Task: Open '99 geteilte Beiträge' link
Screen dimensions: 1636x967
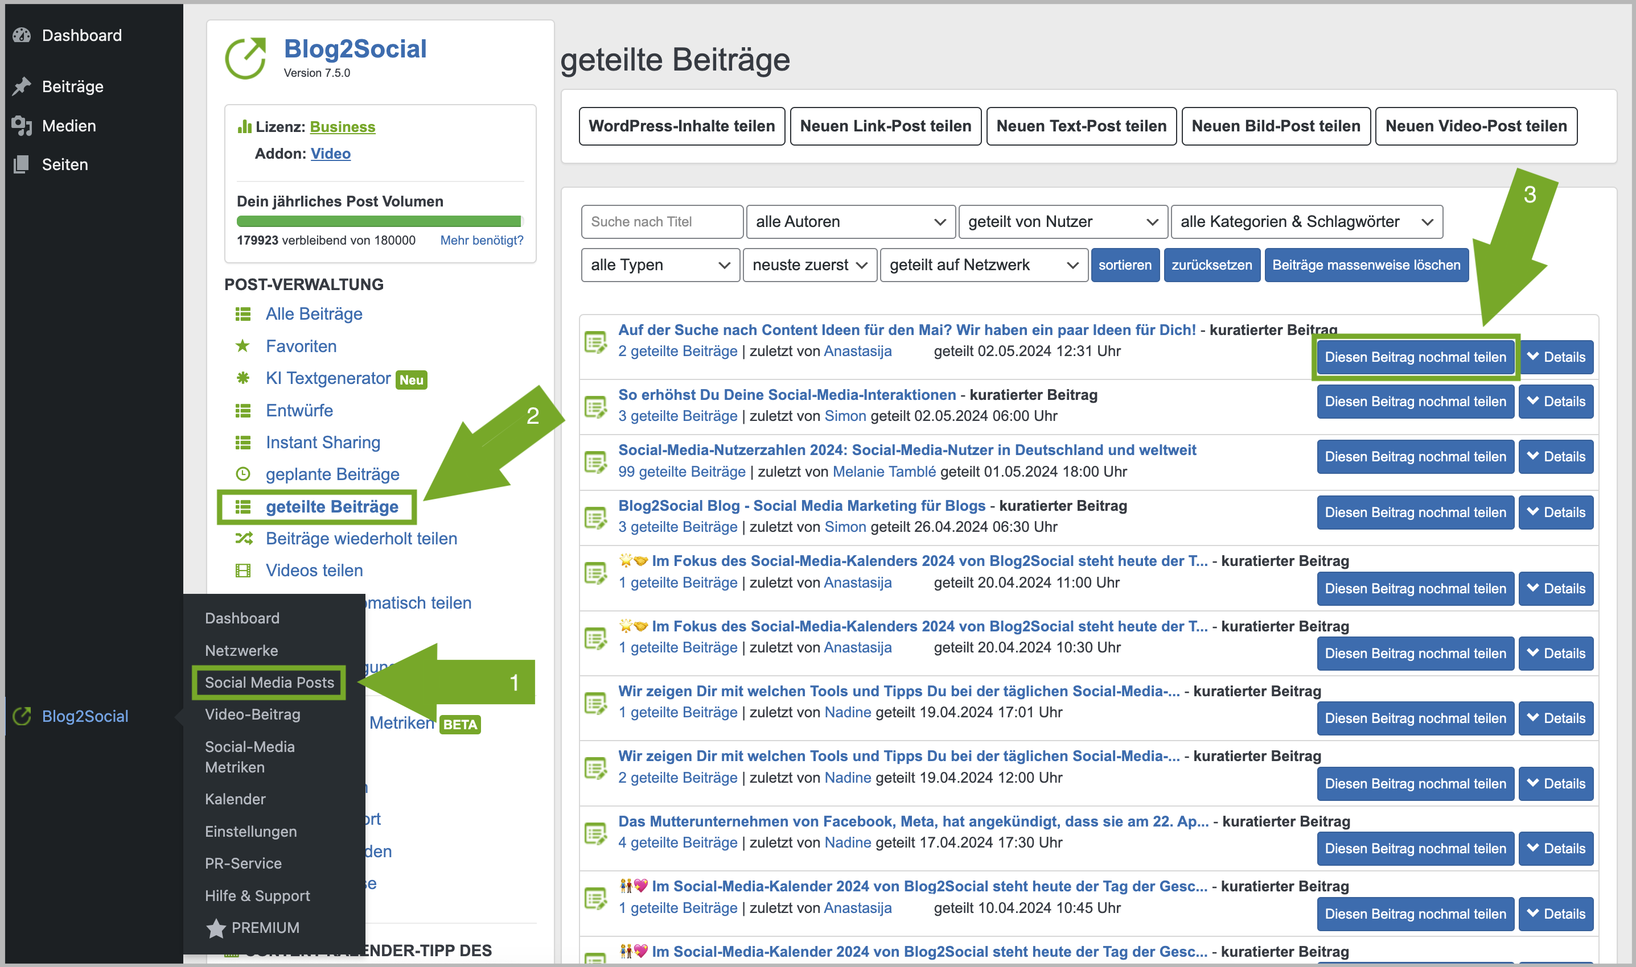Action: coord(681,471)
